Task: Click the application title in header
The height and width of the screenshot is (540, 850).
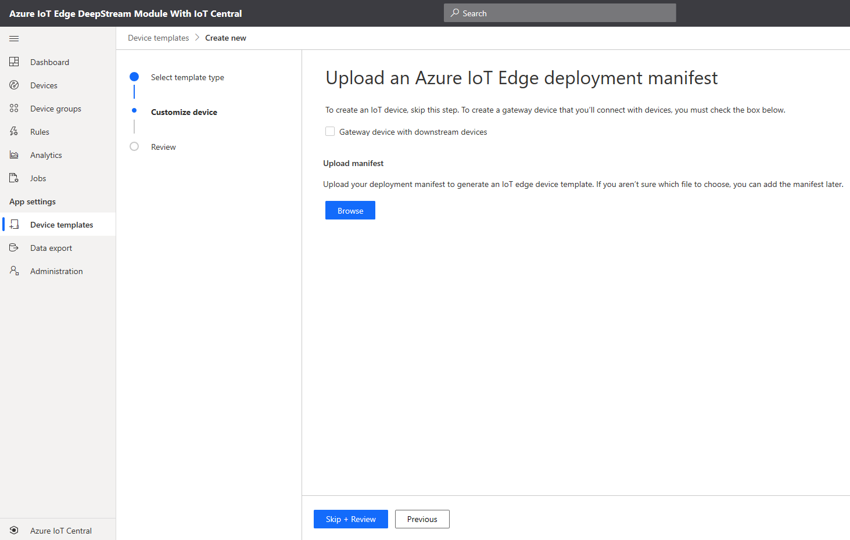Action: (125, 13)
